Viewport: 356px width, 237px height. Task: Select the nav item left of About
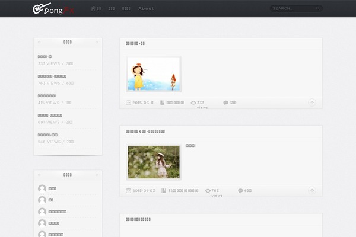126,9
